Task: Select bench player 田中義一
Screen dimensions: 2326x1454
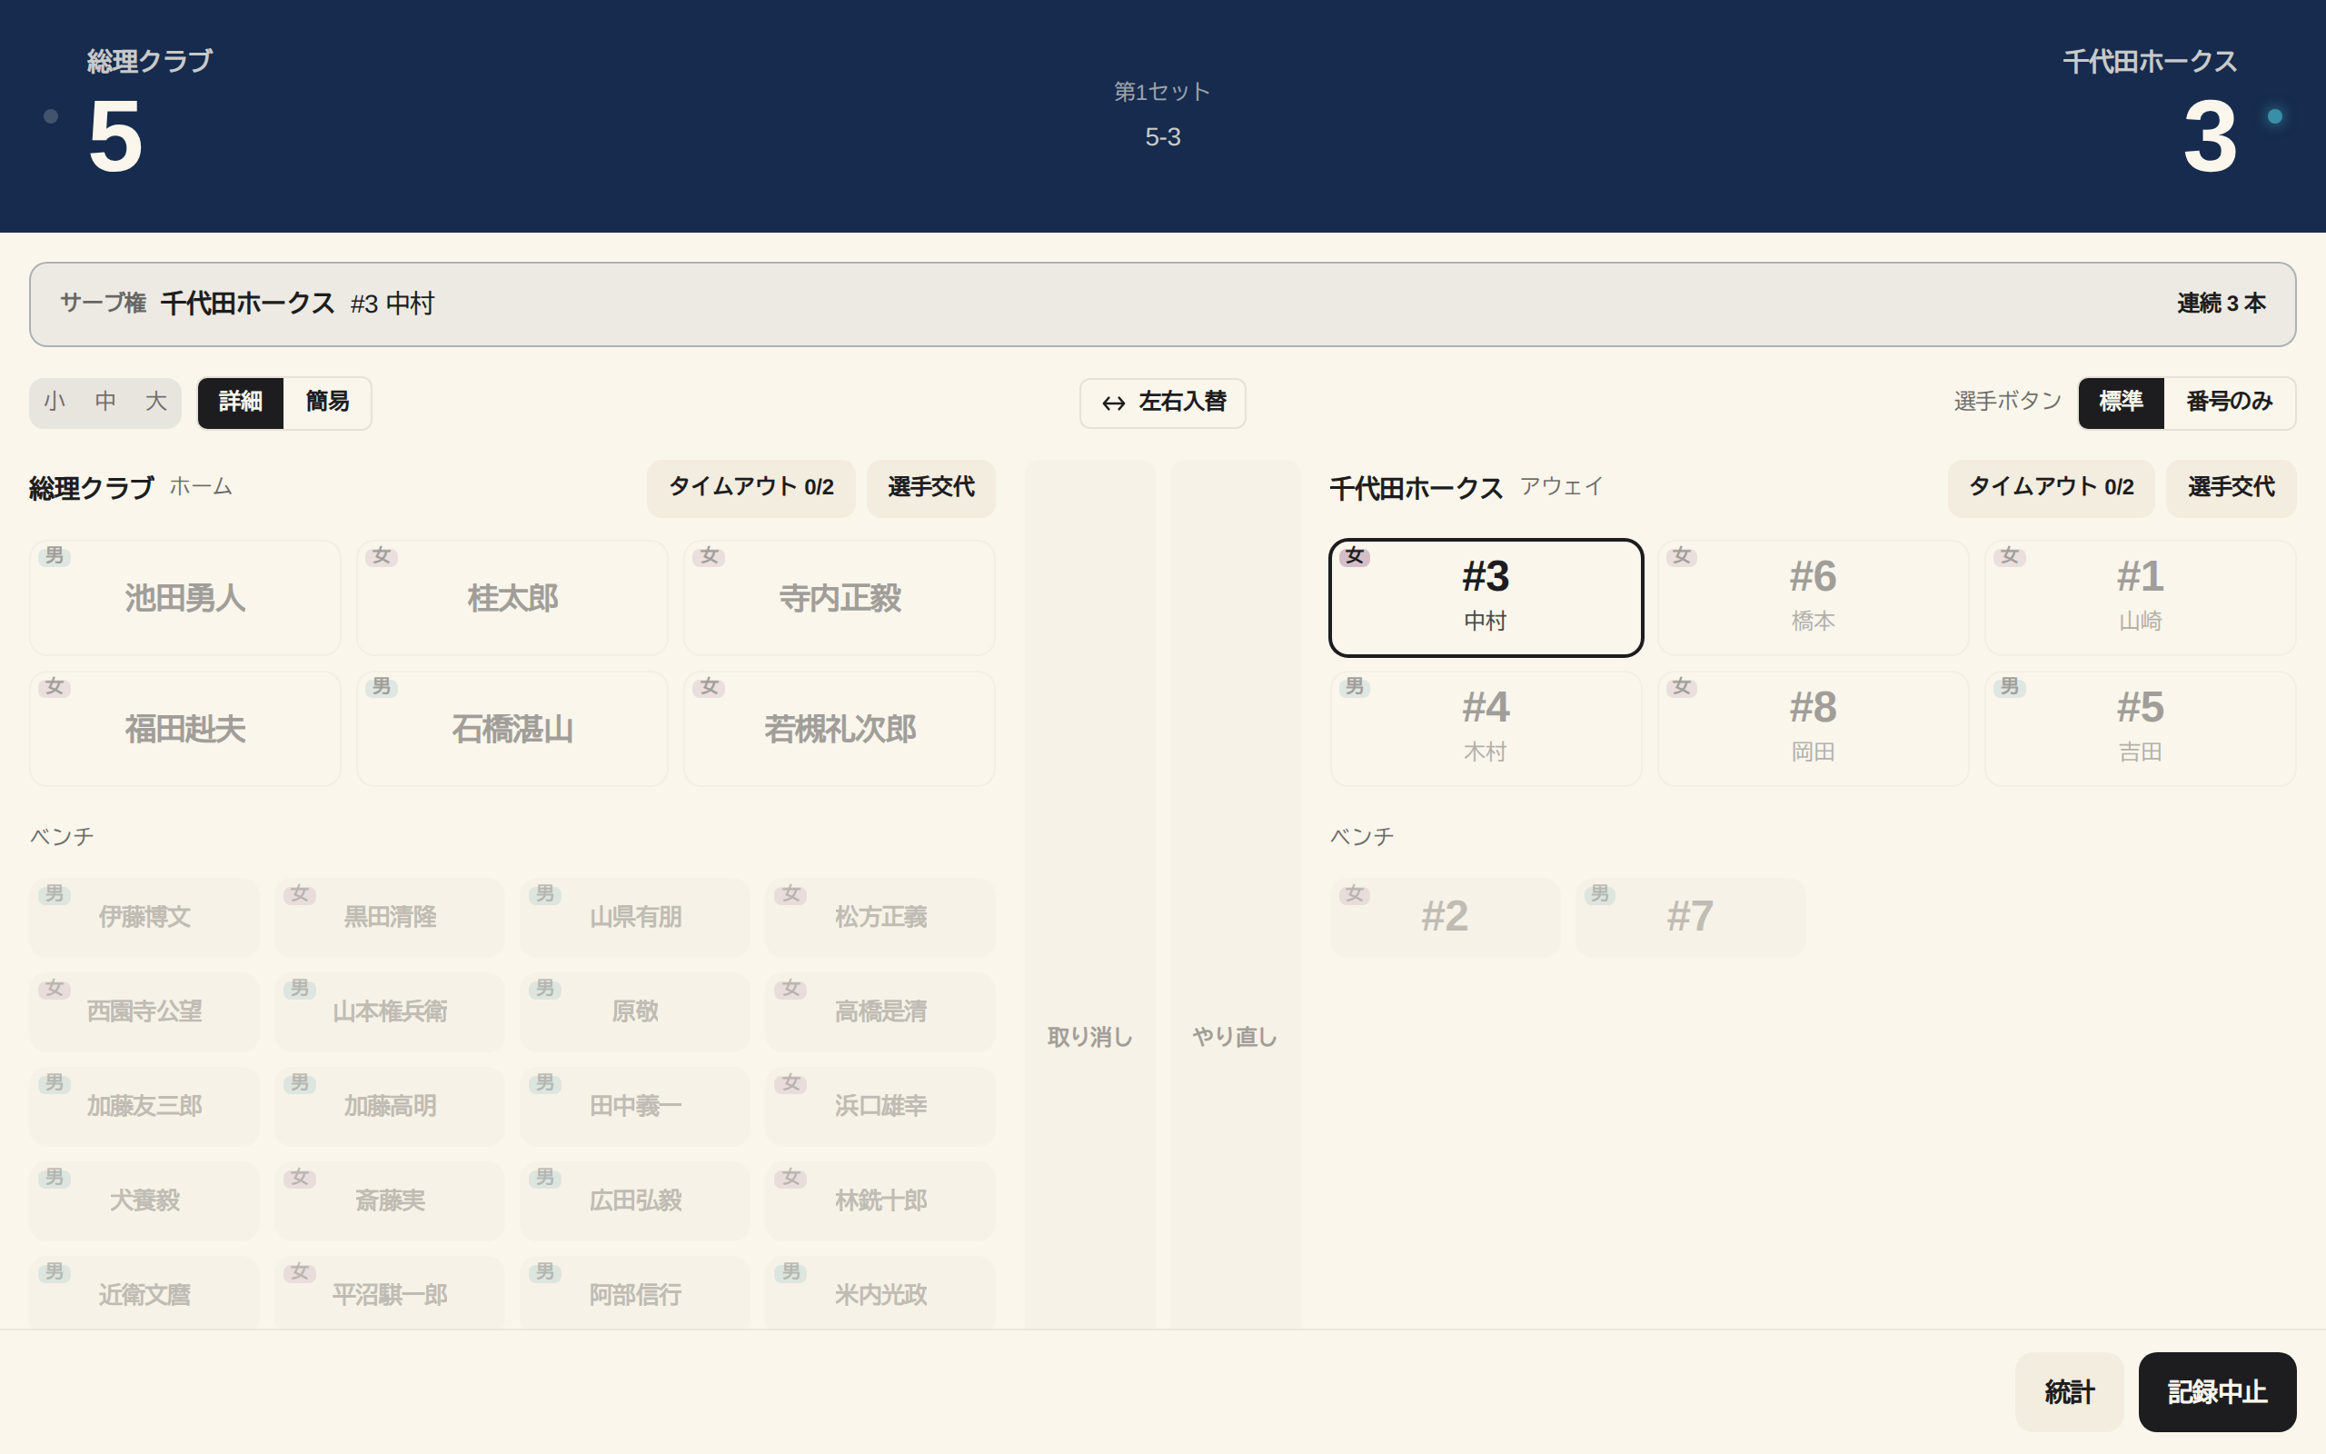Action: tap(635, 1106)
